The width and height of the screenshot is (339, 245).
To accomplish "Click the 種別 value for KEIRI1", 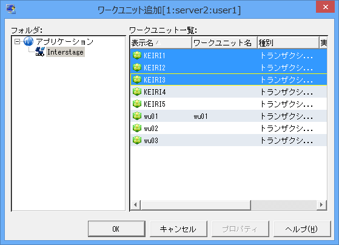I will tap(286, 56).
